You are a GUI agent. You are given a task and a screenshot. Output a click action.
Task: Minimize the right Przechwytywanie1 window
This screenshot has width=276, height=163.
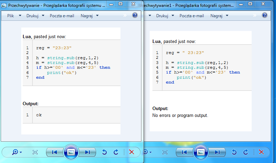pos(241,4)
